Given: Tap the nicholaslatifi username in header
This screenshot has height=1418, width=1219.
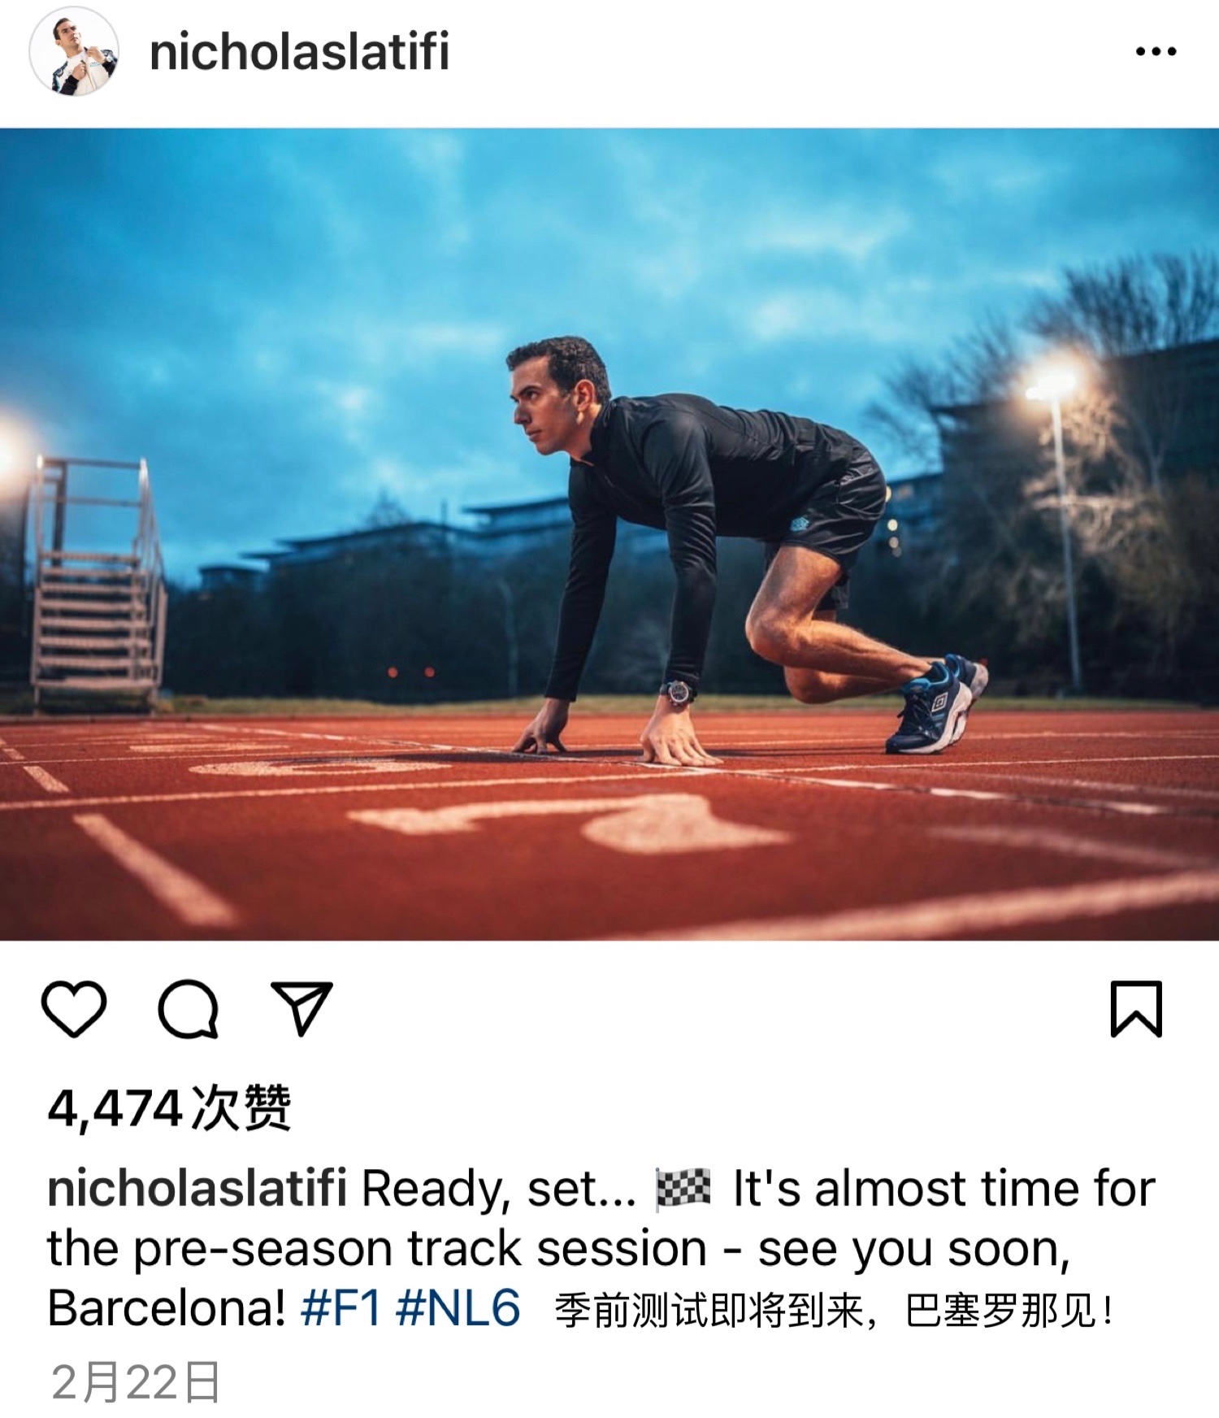Looking at the screenshot, I should (299, 52).
